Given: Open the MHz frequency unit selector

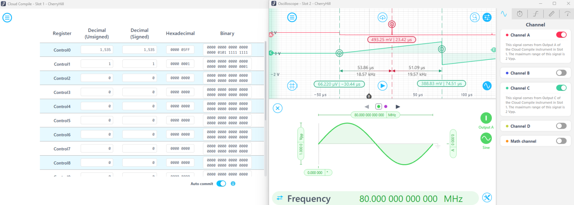Looking at the screenshot, I should [392, 115].
